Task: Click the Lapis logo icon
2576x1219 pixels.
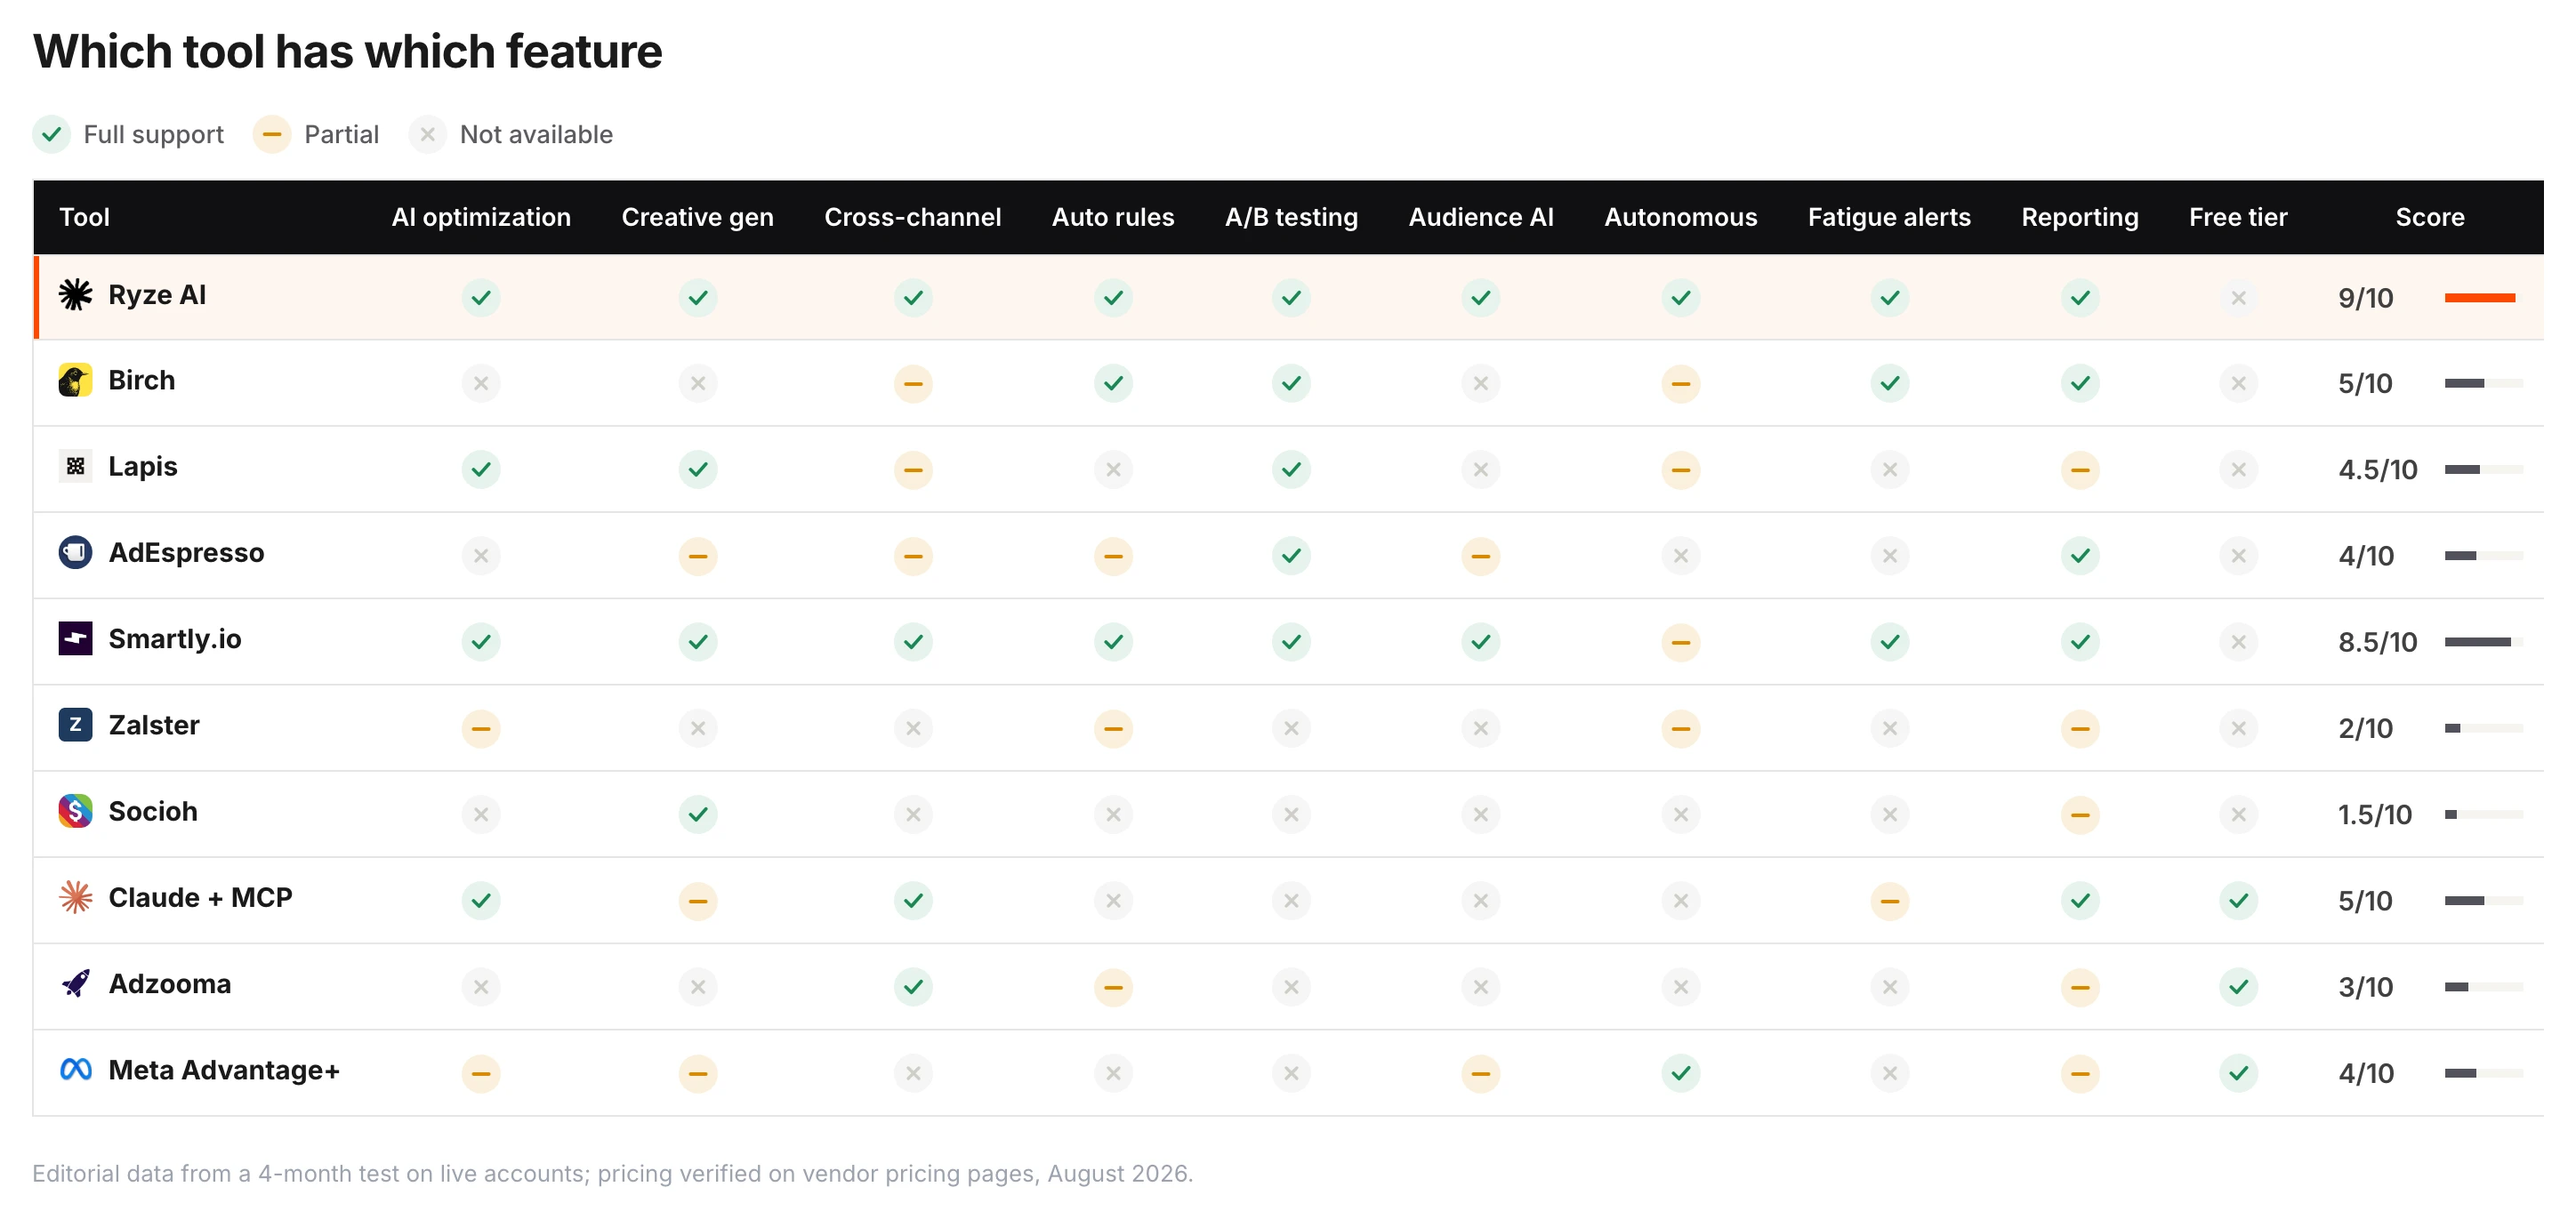Action: coord(75,467)
